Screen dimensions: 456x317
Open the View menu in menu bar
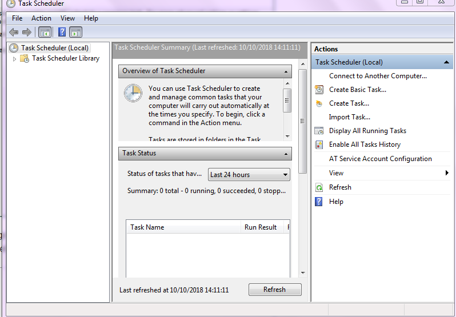[x=67, y=18]
